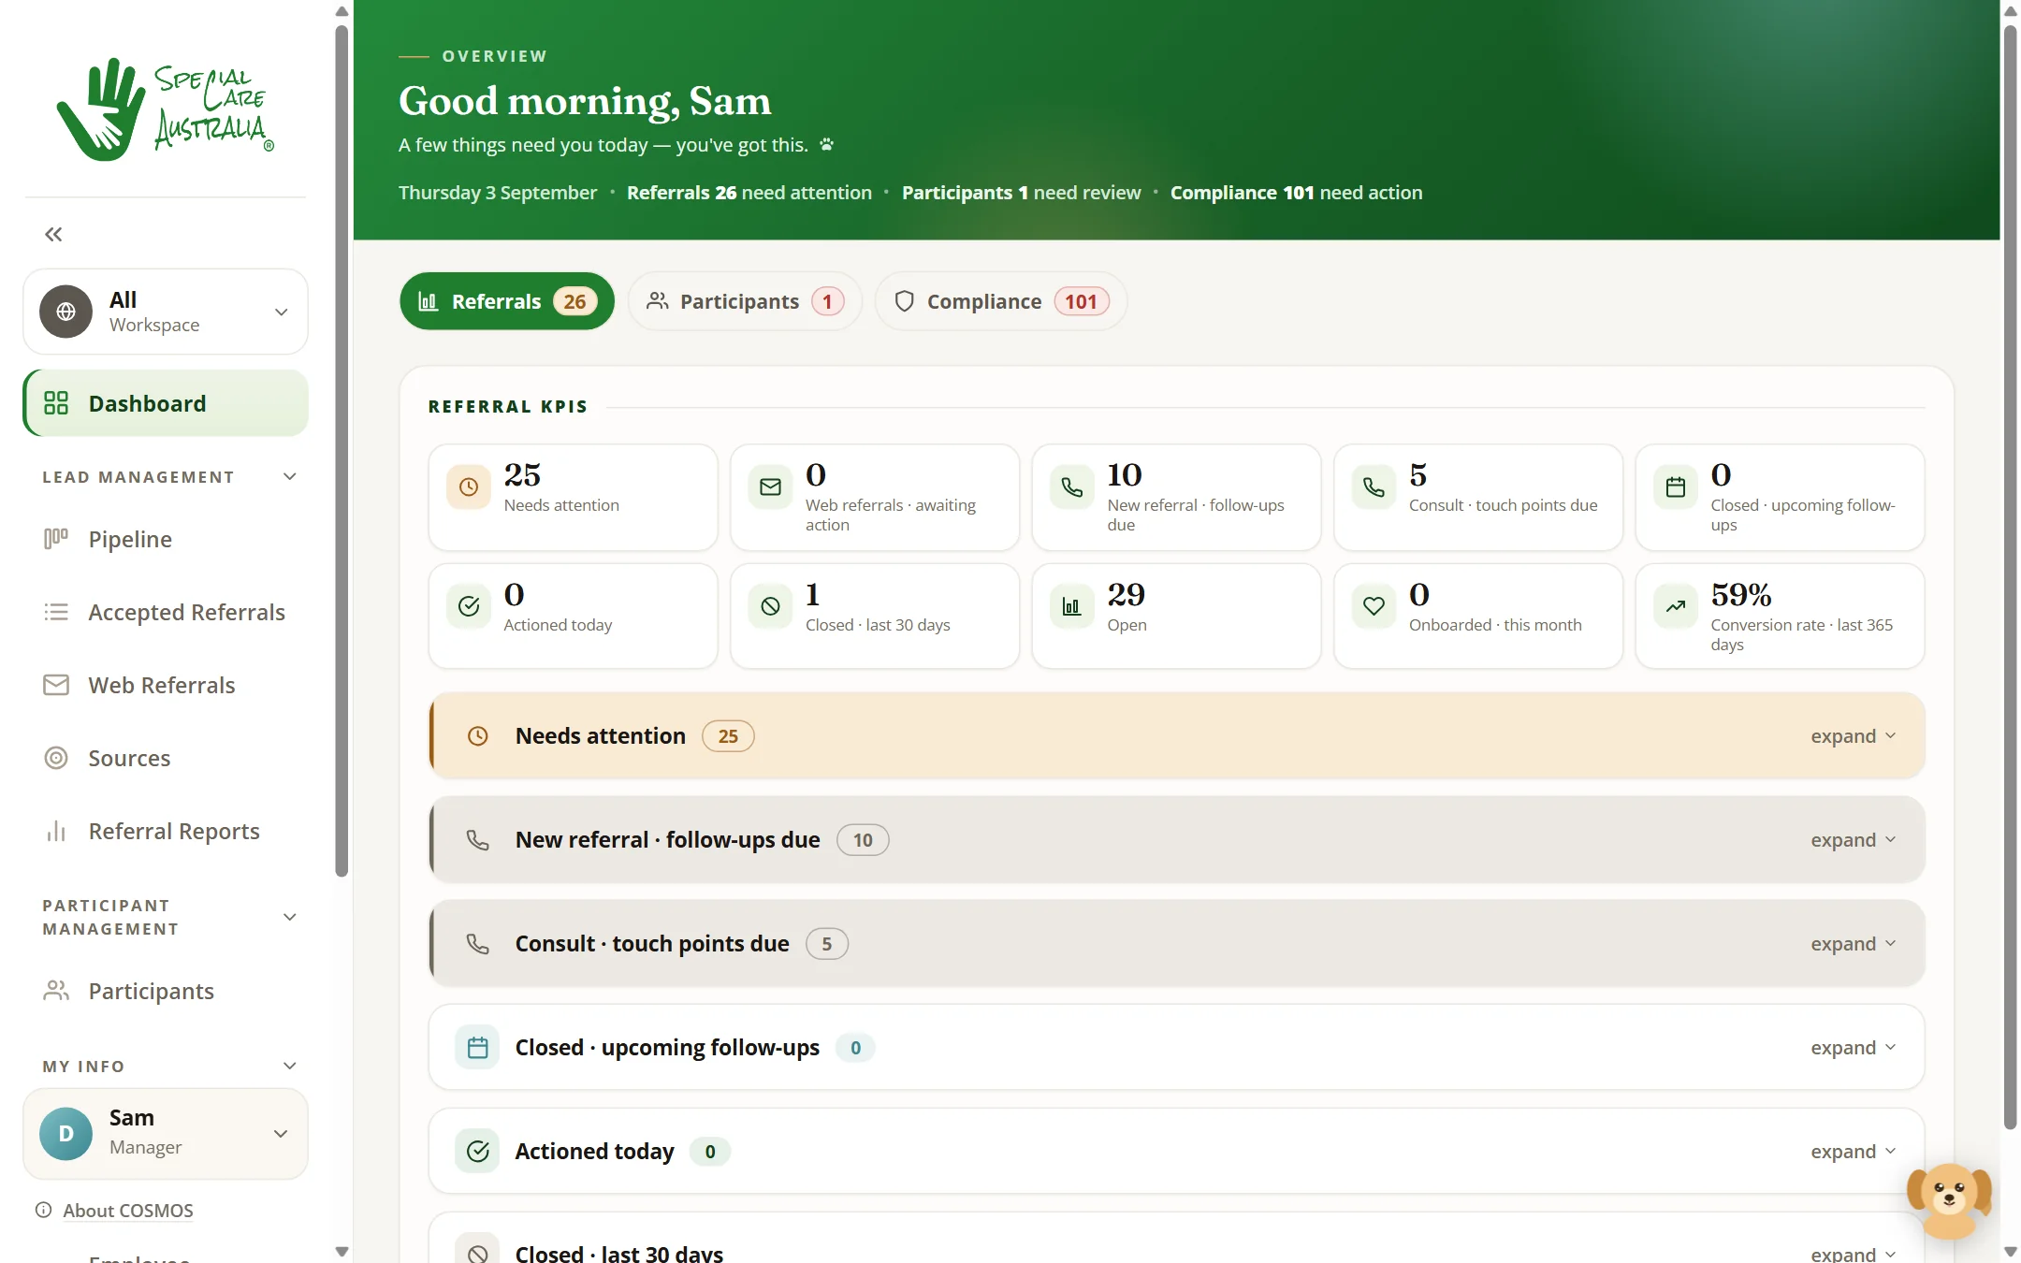The width and height of the screenshot is (2021, 1263).
Task: Click Compliance 101 need action in header
Action: coord(1296,193)
